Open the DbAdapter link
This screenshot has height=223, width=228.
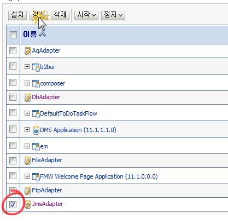point(46,97)
